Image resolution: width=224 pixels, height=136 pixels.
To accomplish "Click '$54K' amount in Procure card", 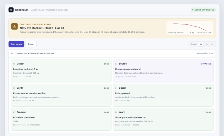I will tap(16, 121).
